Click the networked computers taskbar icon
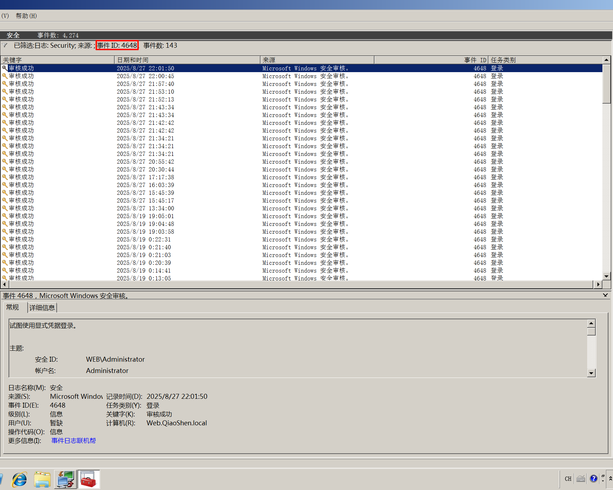The image size is (613, 490). (x=65, y=479)
